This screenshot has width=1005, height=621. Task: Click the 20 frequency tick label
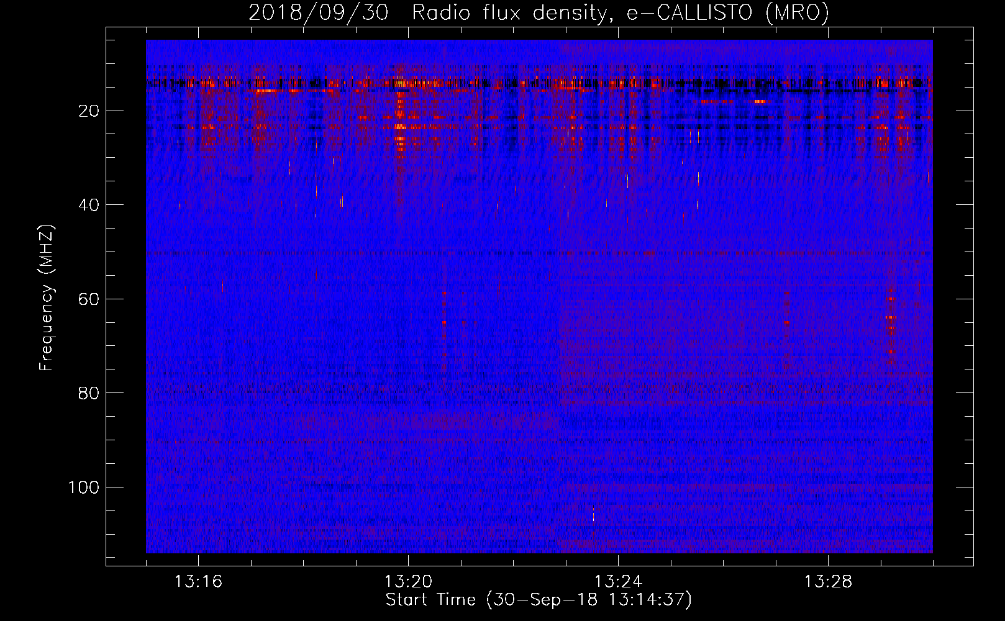pos(89,111)
